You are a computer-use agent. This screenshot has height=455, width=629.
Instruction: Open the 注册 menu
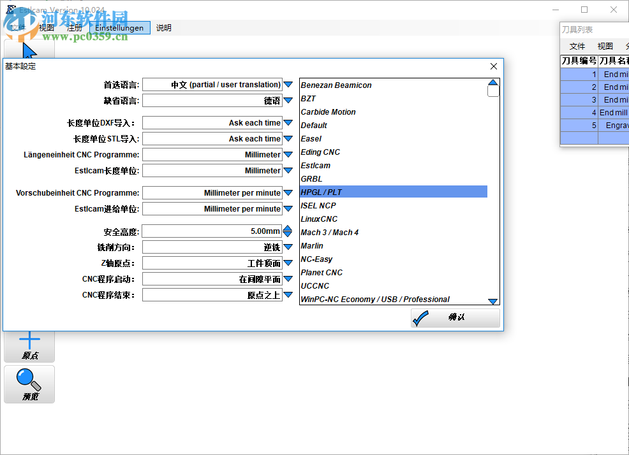pos(74,27)
